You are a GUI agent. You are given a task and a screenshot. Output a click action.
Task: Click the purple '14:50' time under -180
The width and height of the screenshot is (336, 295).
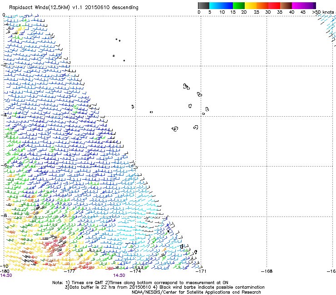[6, 275]
